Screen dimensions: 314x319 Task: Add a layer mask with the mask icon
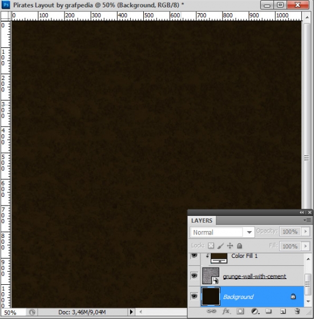240,311
